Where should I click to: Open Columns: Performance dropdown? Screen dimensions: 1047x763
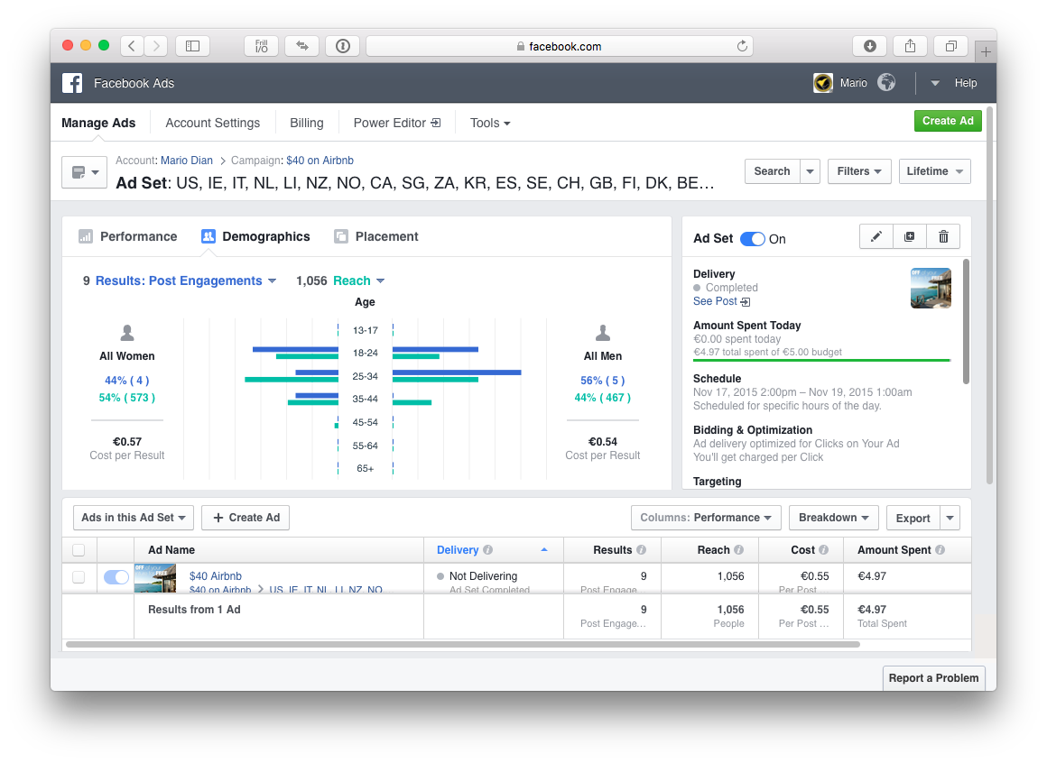[706, 518]
